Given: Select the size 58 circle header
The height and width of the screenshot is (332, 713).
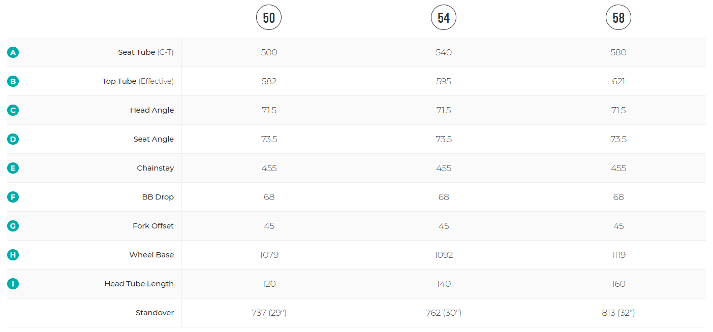Looking at the screenshot, I should [x=618, y=18].
